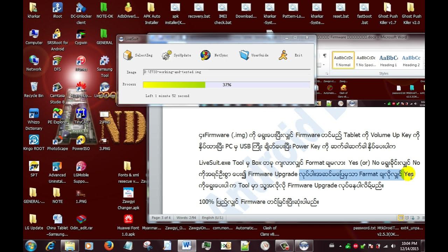Select the Samsung Tool desktop icon
This screenshot has height=252, width=448.
(x=105, y=66)
